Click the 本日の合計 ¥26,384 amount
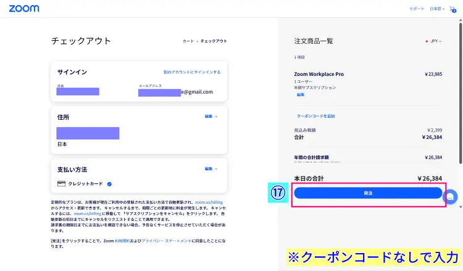The width and height of the screenshot is (463, 271). tap(430, 178)
